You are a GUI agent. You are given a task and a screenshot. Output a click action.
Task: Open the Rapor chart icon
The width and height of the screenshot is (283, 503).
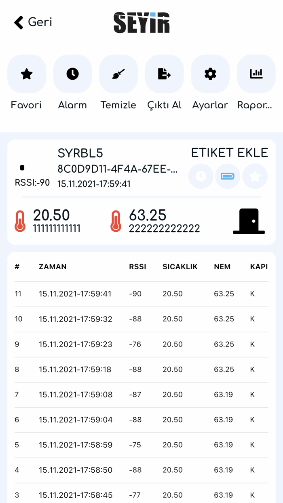point(256,74)
